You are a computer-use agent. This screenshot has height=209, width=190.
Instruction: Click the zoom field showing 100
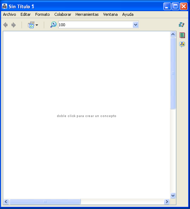[x=96, y=25]
